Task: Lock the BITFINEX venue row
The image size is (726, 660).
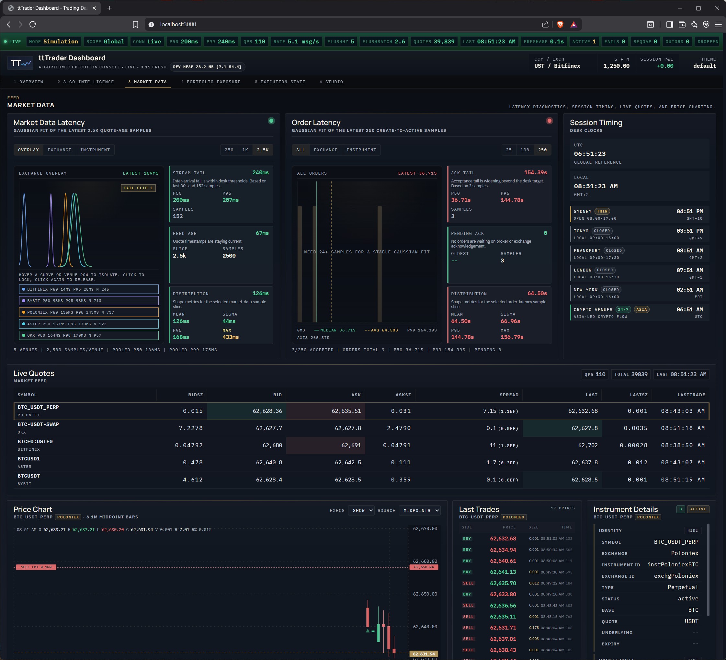Action: [89, 289]
